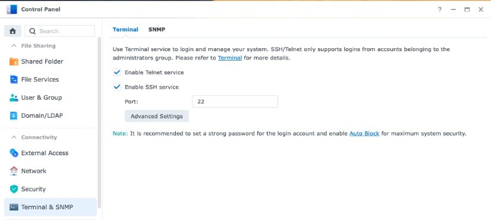Open Shared Folder settings icon
Viewport: 491px width, 220px height.
[14, 61]
